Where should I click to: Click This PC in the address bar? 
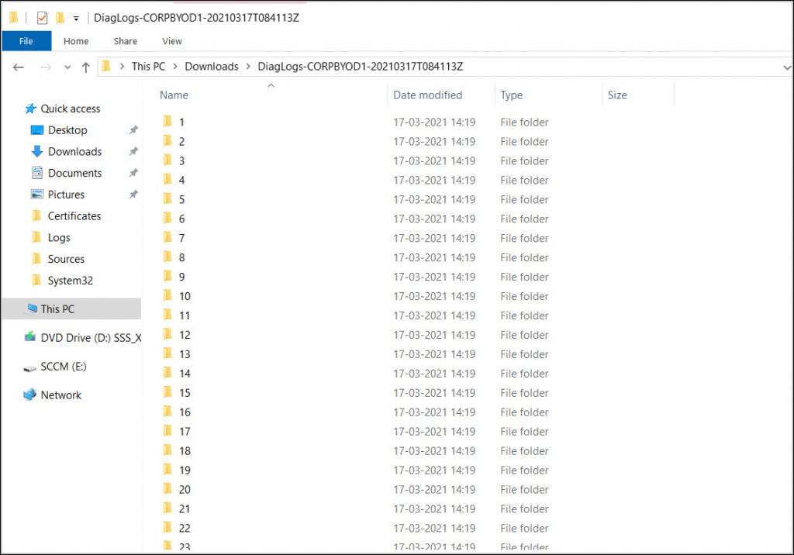[148, 67]
